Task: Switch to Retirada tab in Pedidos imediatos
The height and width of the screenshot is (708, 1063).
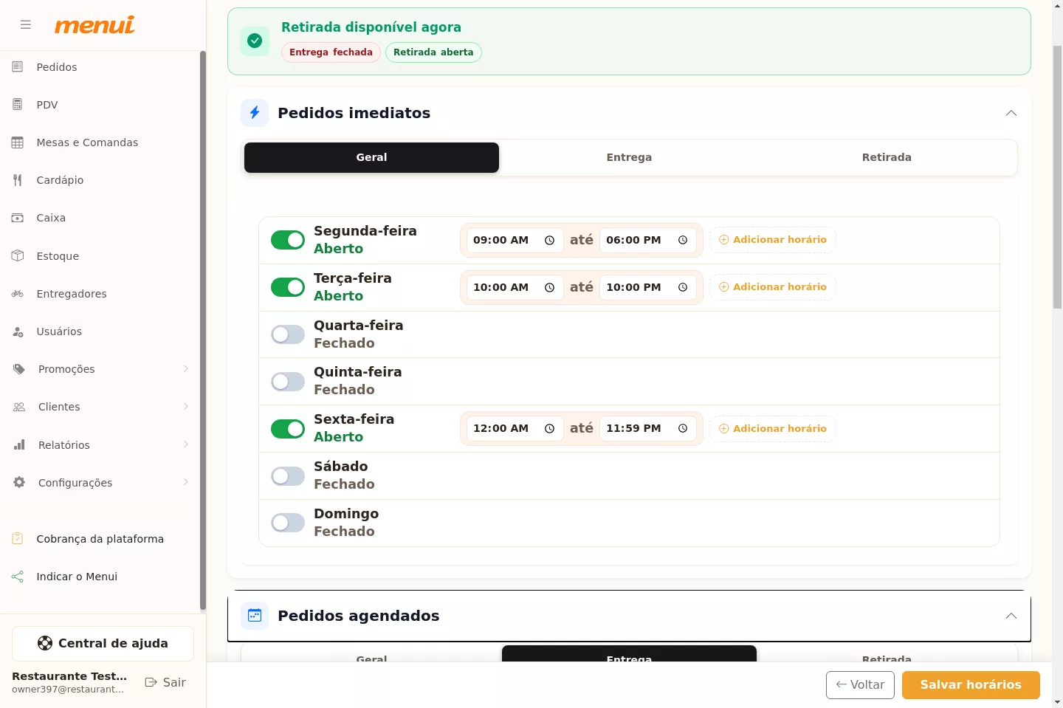Action: pos(887,157)
